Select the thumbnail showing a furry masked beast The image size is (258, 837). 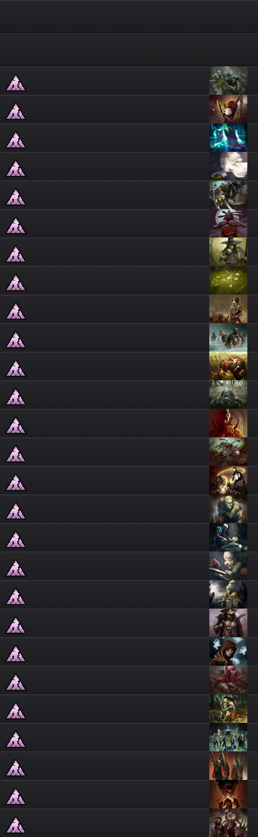[228, 195]
